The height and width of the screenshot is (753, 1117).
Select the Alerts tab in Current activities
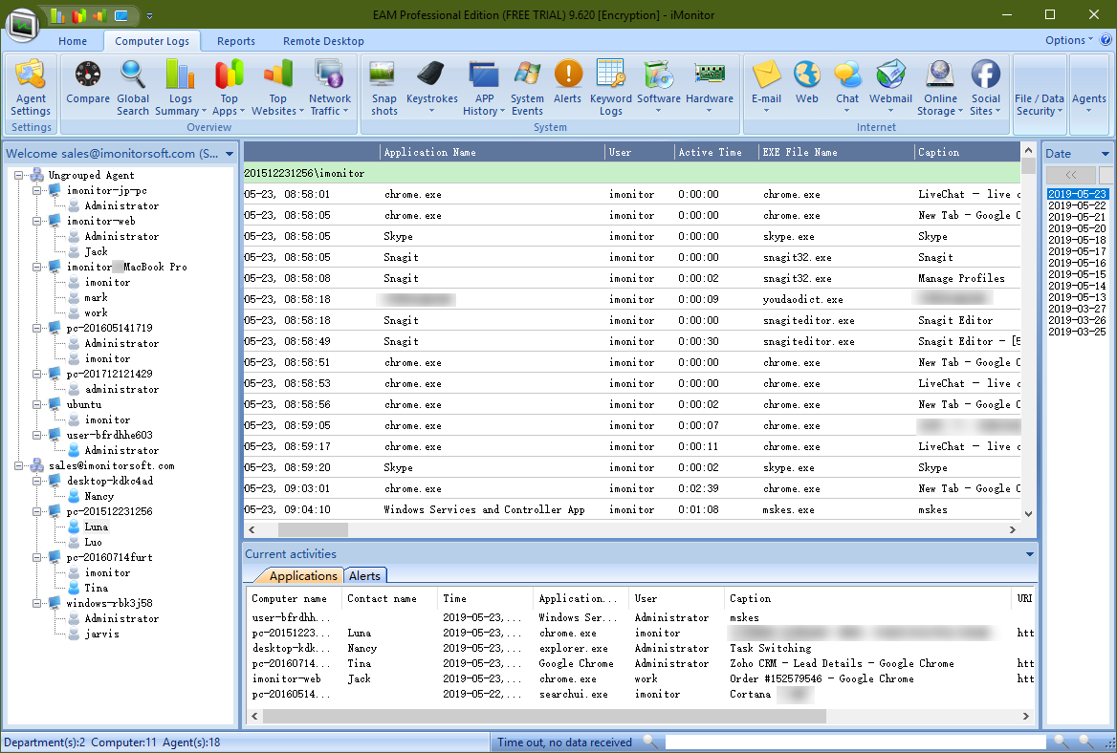pyautogui.click(x=364, y=576)
